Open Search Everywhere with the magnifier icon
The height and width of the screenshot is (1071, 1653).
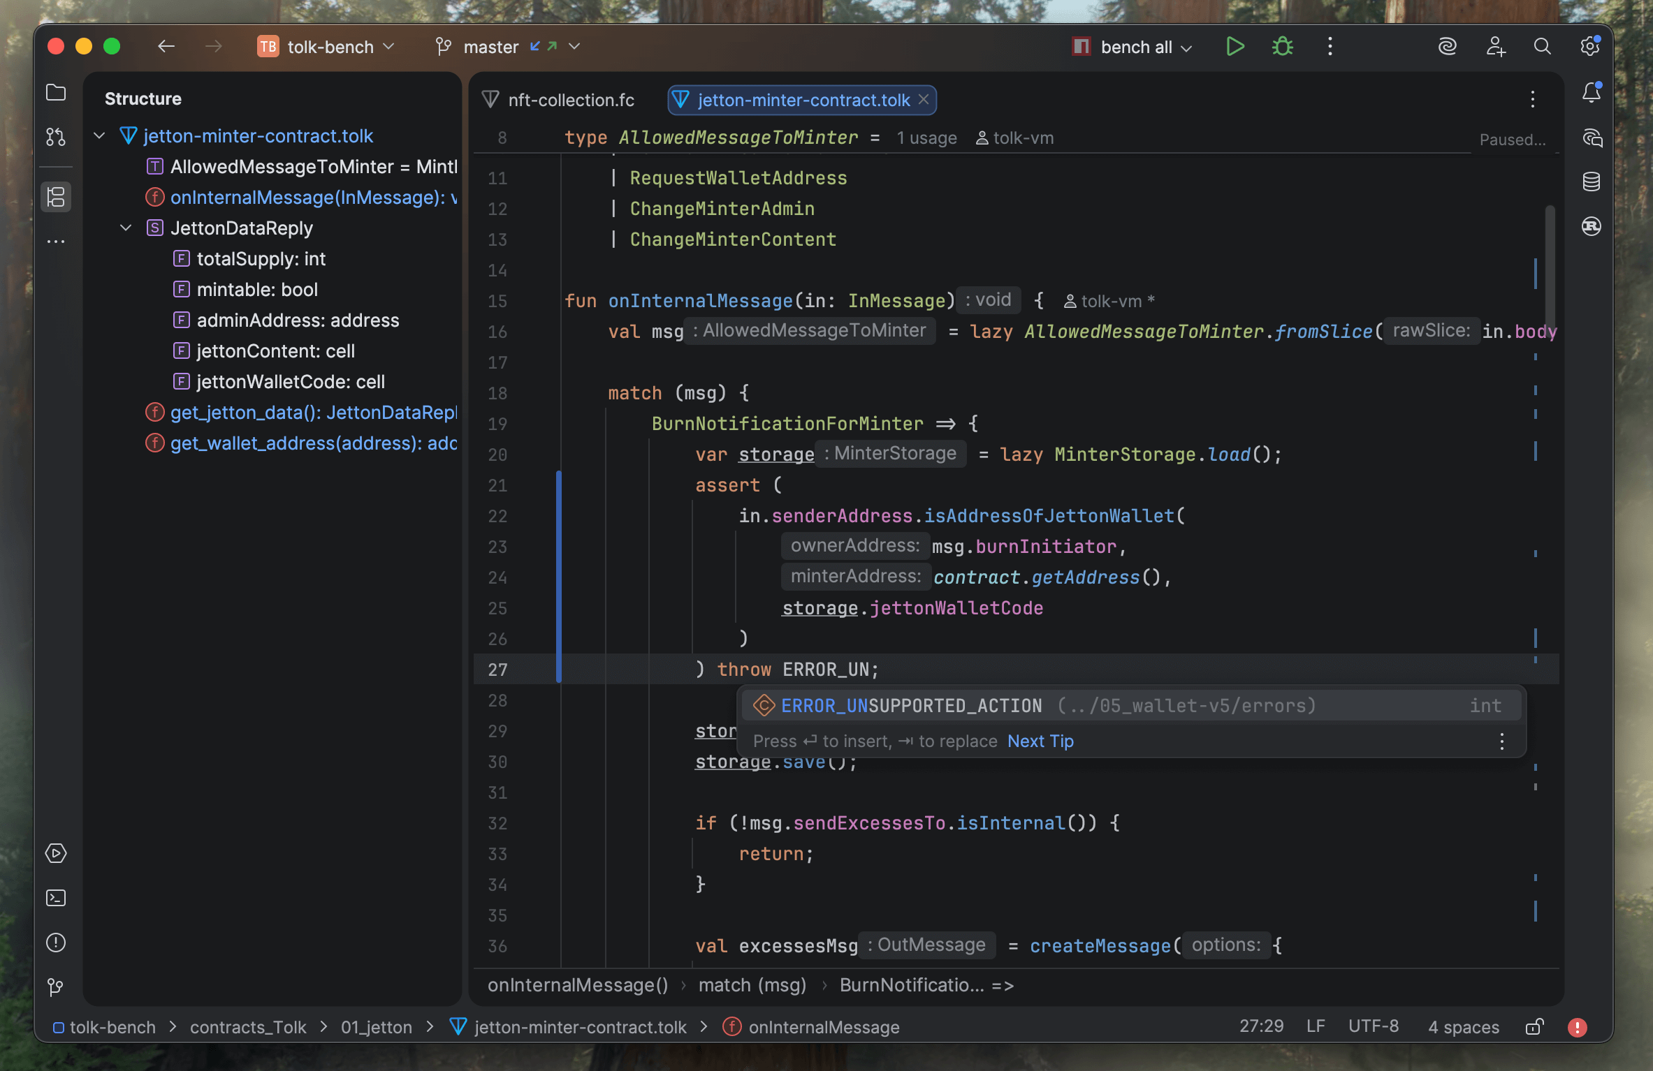tap(1542, 47)
